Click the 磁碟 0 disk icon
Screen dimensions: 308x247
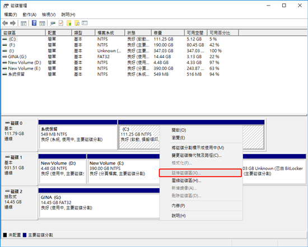click(x=7, y=123)
